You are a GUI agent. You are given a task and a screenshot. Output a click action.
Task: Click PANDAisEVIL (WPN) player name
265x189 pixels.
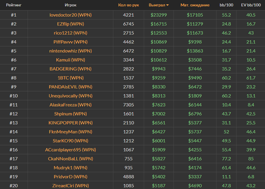(x=70, y=87)
